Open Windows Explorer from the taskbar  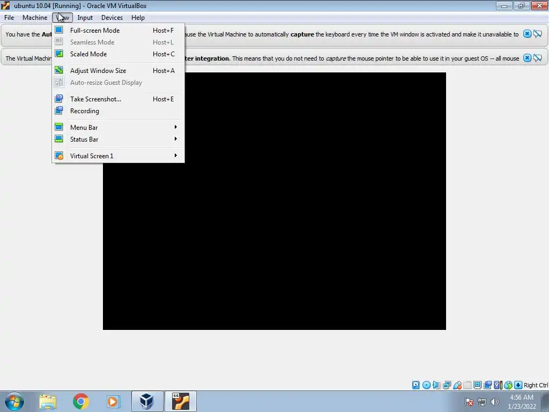click(48, 401)
